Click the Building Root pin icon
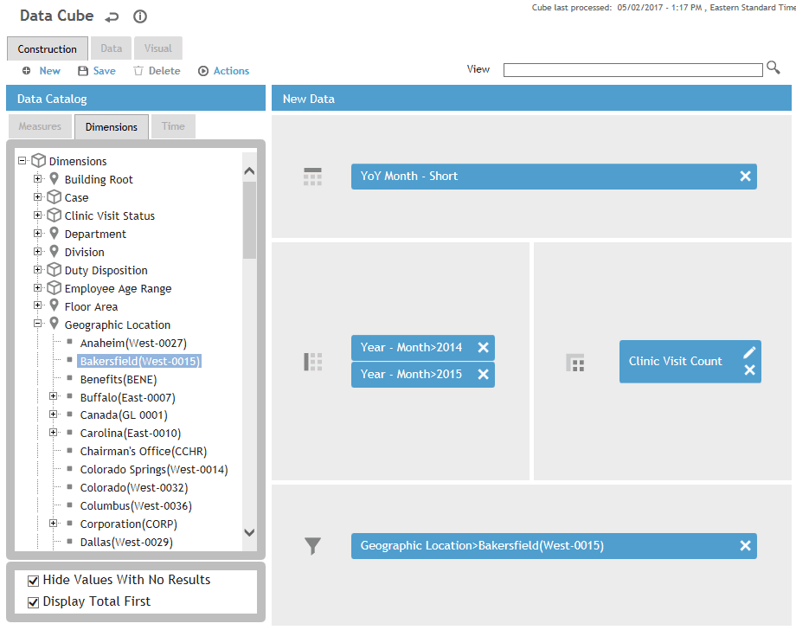Image resolution: width=796 pixels, height=630 pixels. pos(55,178)
